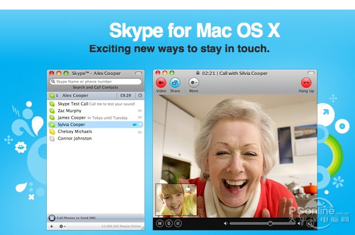Click the lock icon in call title bar
355x235 pixels.
tap(198, 73)
